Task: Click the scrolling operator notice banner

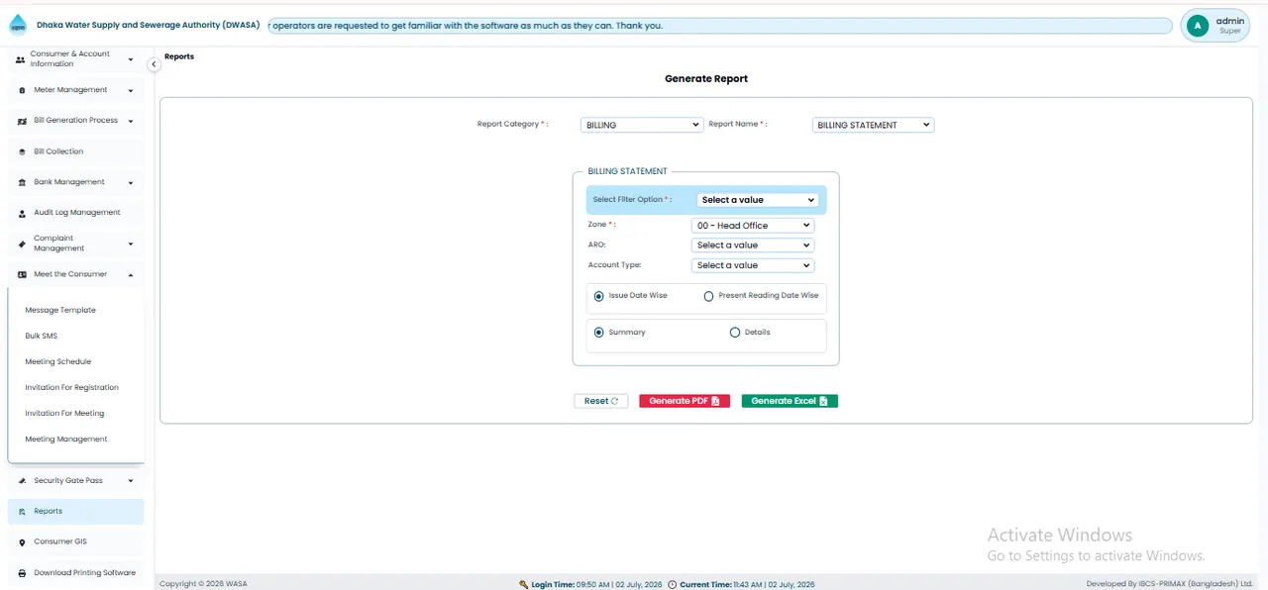Action: pyautogui.click(x=720, y=26)
